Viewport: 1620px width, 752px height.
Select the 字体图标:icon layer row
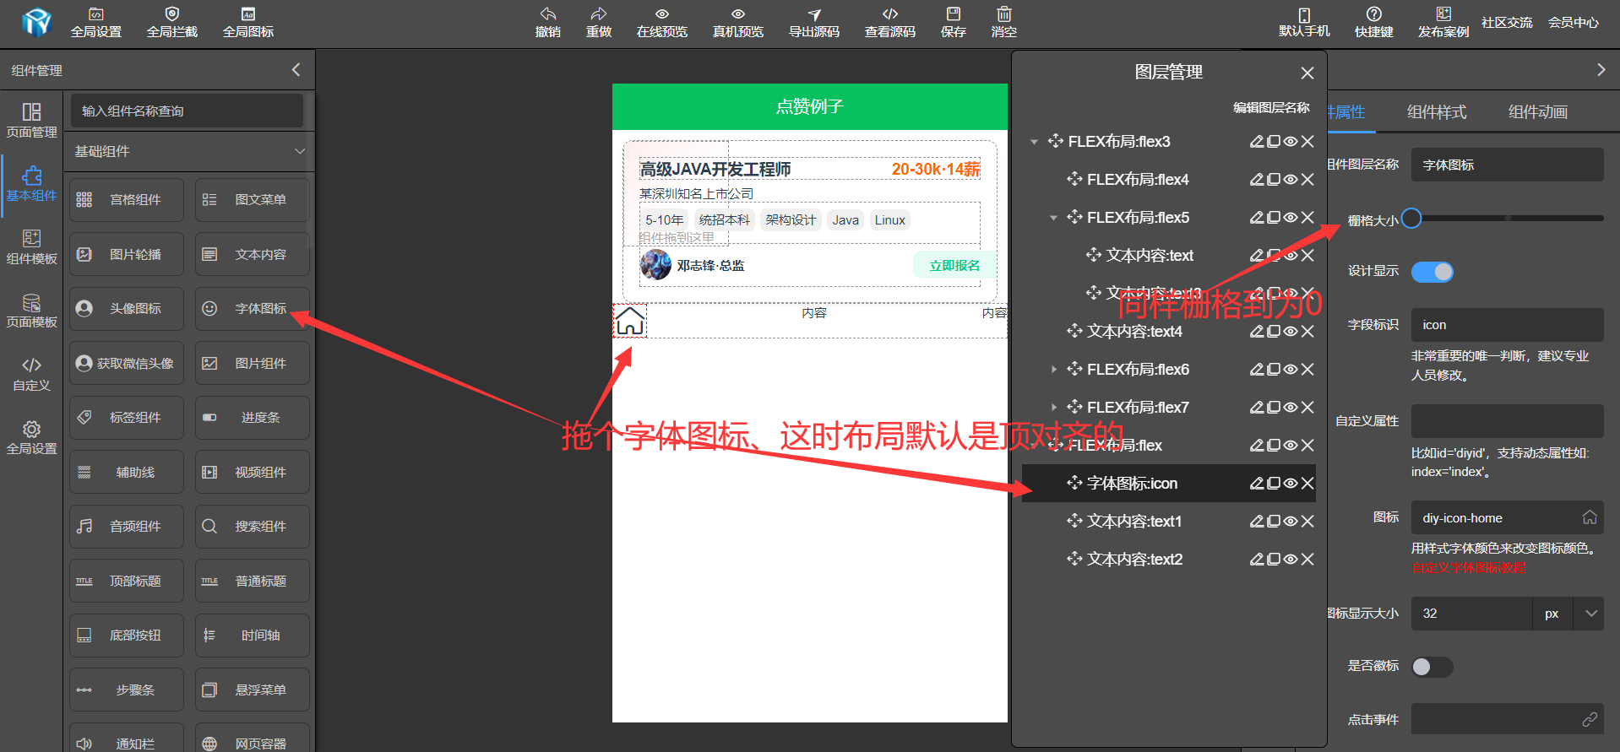click(x=1168, y=483)
